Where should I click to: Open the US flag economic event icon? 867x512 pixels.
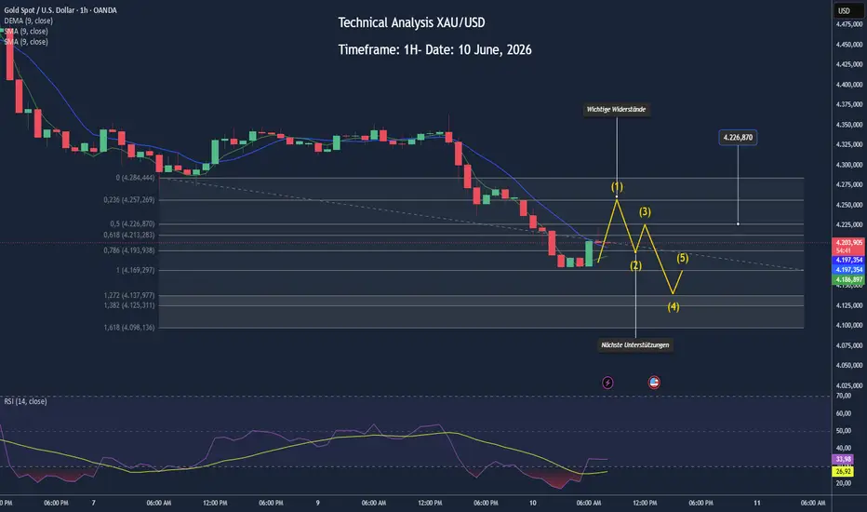654,383
